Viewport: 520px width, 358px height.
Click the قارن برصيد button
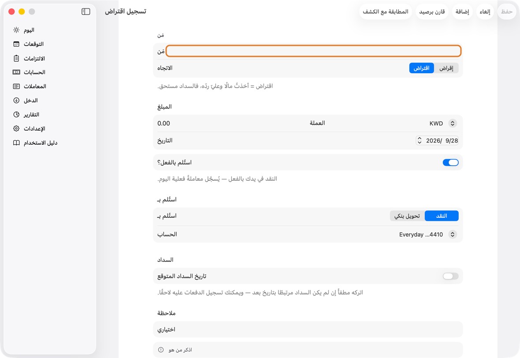432,11
